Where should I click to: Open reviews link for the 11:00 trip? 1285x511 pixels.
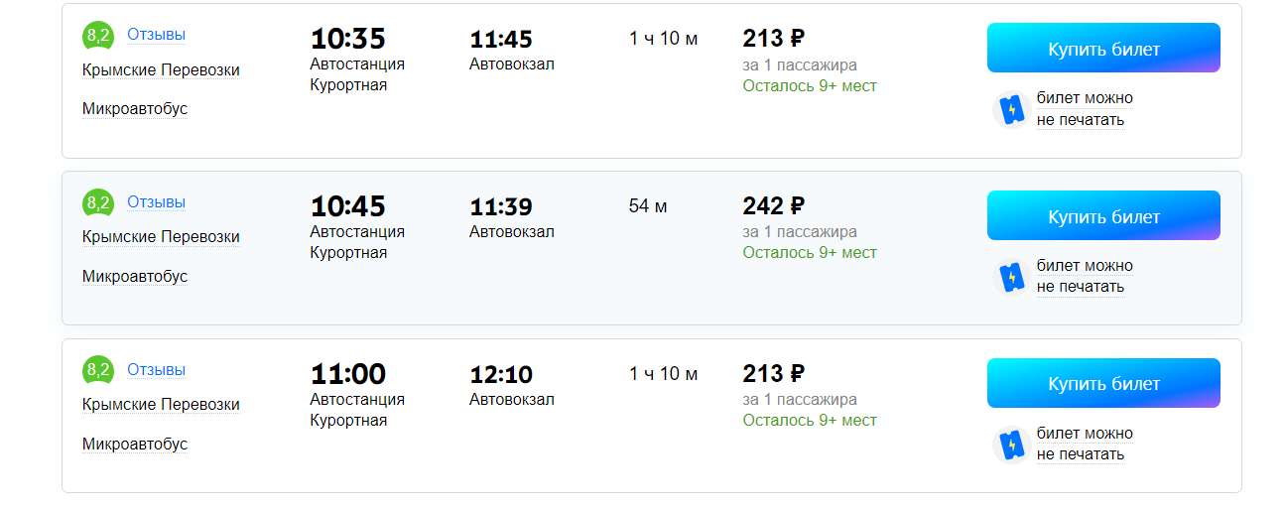(156, 370)
